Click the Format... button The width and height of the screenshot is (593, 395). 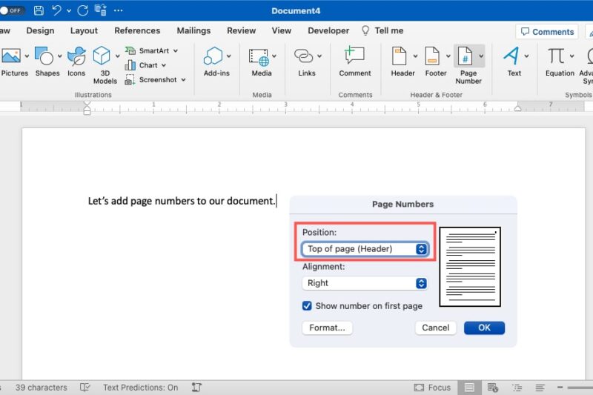[x=327, y=328]
